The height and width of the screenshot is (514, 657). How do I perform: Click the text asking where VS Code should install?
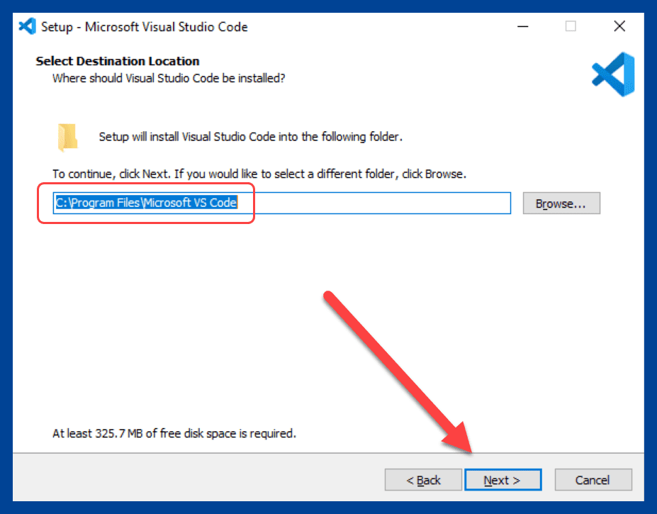(170, 78)
